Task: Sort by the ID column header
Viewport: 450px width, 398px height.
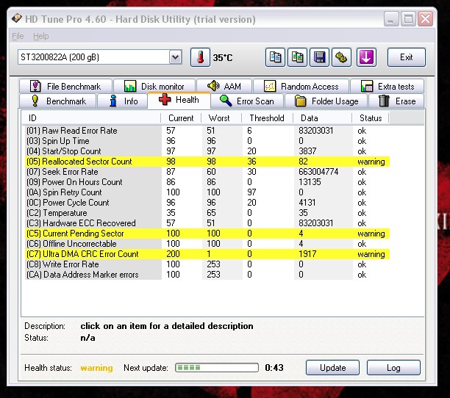Action: [x=91, y=118]
